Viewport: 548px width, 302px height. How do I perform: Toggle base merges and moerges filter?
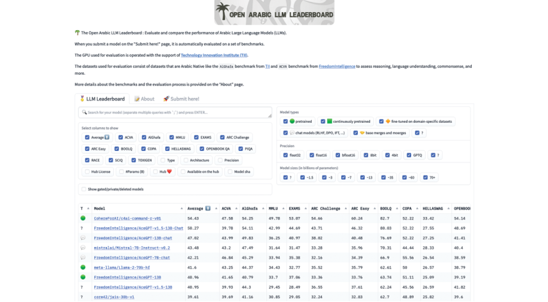click(355, 133)
